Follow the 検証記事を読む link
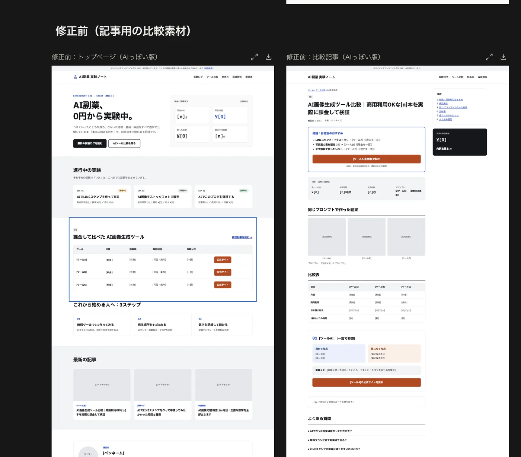The image size is (521, 457). (x=242, y=237)
